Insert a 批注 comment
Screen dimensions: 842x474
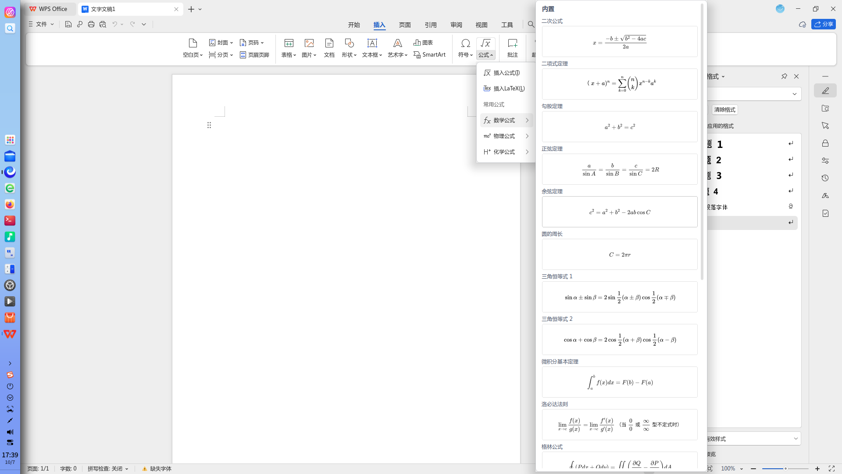[512, 48]
